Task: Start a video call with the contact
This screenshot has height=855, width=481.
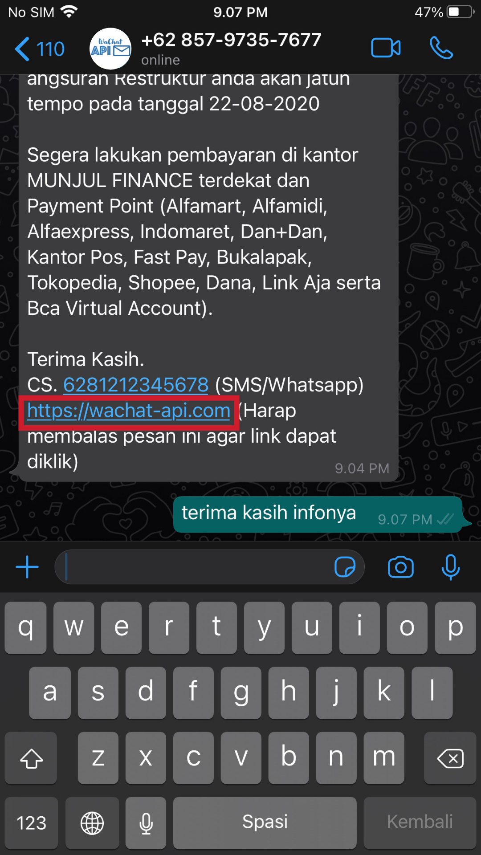Action: click(386, 48)
